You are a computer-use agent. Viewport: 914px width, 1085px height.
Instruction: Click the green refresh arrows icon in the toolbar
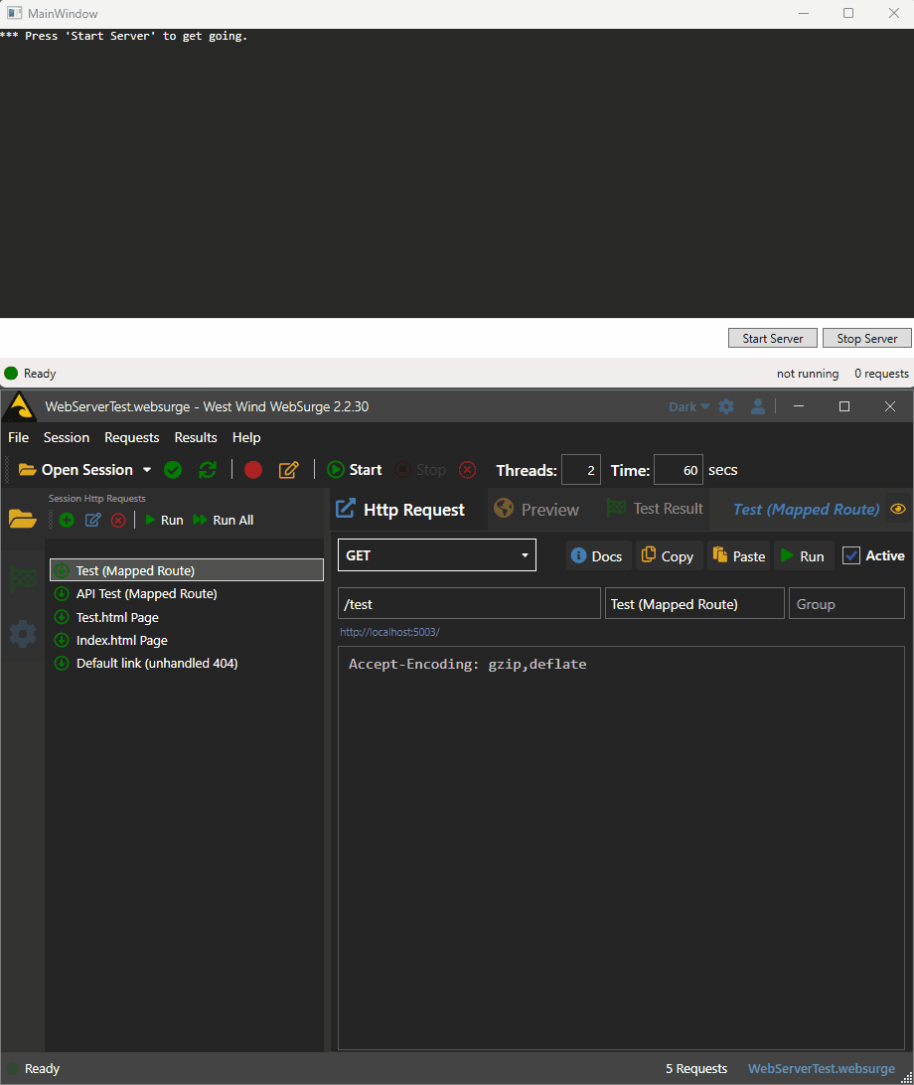208,471
